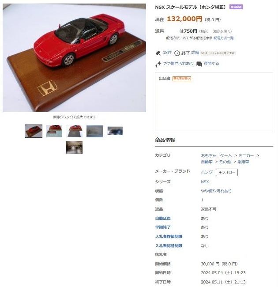The width and height of the screenshot is (278, 287).
Task: Open the 詳細 end time details link
Action: tap(195, 53)
